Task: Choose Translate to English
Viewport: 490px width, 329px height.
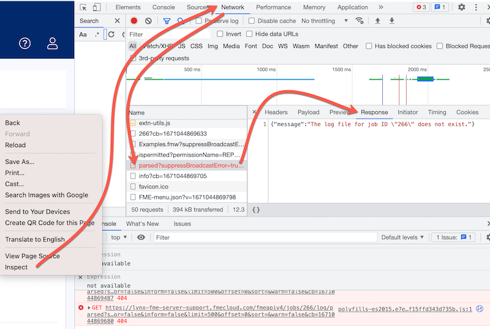Action: click(x=35, y=240)
